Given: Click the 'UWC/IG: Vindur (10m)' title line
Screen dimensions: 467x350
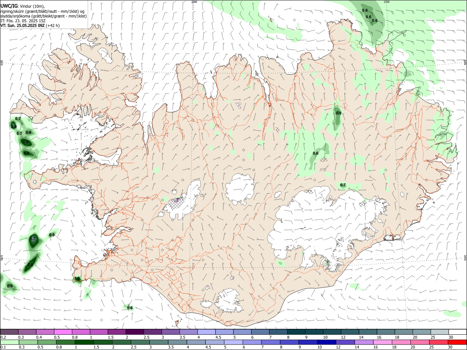Looking at the screenshot, I should tap(23, 6).
